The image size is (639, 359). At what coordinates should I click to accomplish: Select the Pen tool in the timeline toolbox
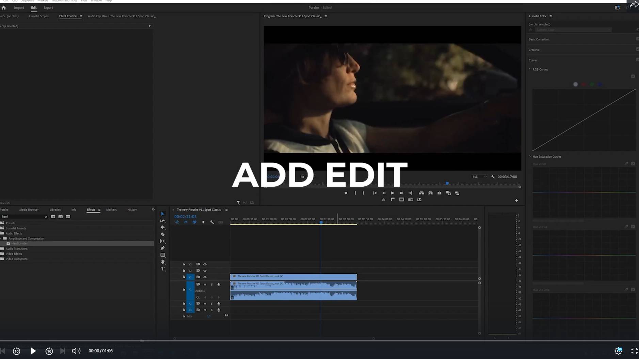click(x=163, y=248)
